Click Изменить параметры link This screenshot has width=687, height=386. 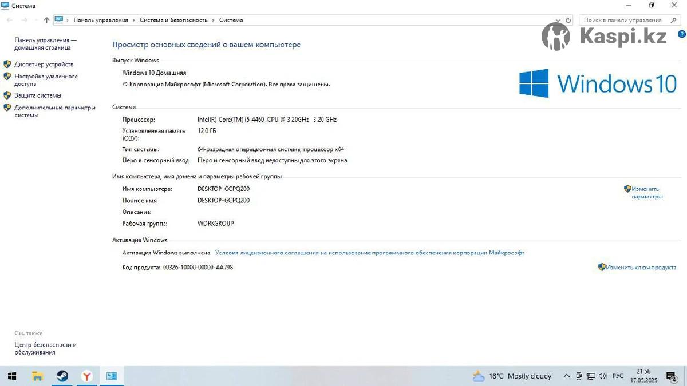pyautogui.click(x=647, y=193)
